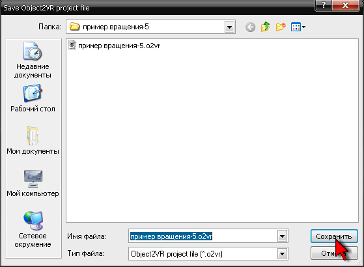Expand the Папка folder dropdown
The image size is (364, 267).
coord(229,27)
